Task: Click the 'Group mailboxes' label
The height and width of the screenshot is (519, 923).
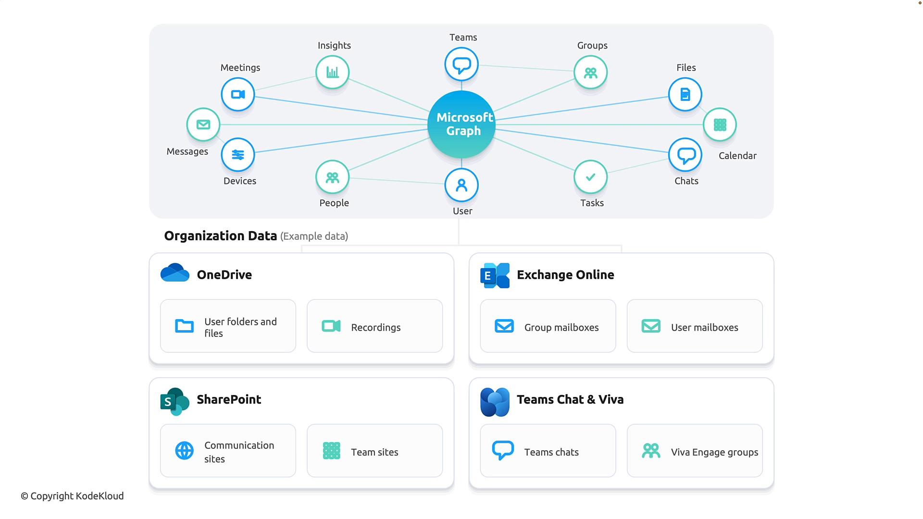Action: click(x=561, y=327)
